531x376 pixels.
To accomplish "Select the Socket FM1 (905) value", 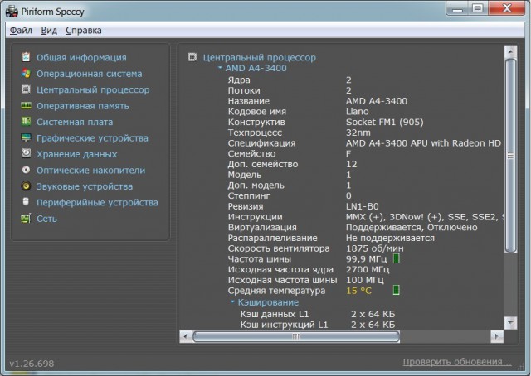I will point(385,122).
